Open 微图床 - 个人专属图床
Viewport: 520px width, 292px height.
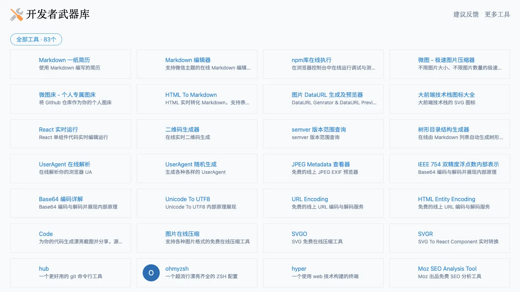tap(67, 95)
